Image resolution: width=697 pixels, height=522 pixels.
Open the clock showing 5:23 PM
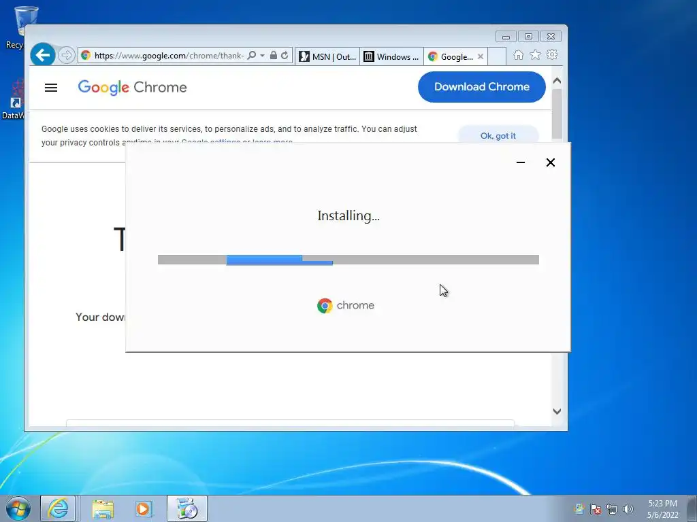click(662, 508)
